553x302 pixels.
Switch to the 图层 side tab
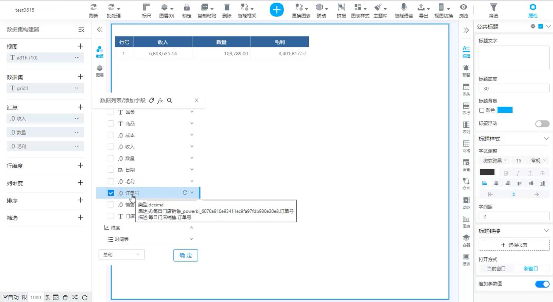(x=100, y=71)
